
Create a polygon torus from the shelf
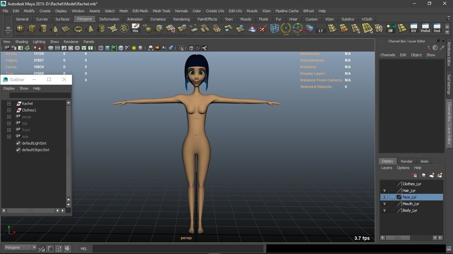(x=78, y=29)
